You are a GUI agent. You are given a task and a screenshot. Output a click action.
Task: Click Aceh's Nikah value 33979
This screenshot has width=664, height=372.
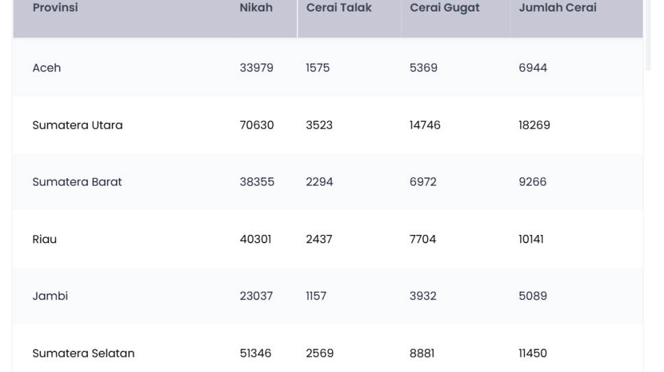[257, 68]
